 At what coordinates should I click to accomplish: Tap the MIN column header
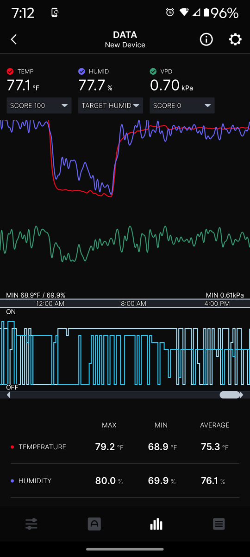coord(161,425)
